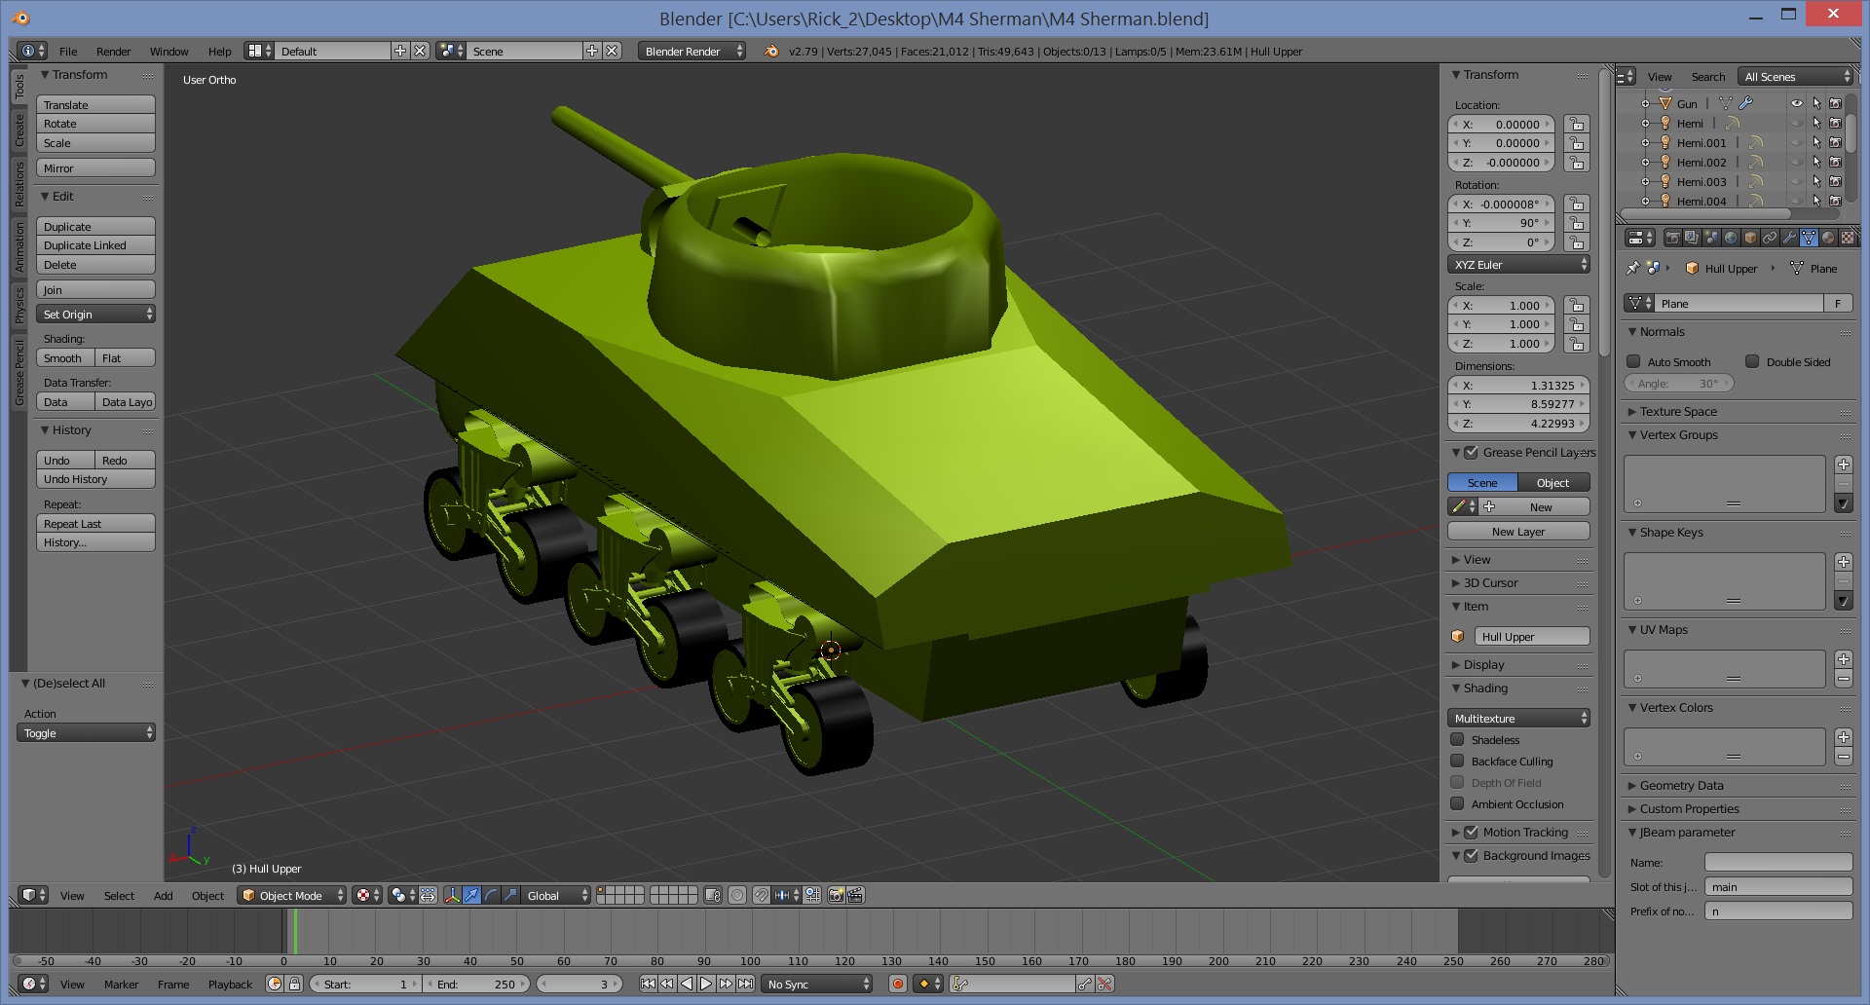The width and height of the screenshot is (1870, 1005).
Task: Jump to the first frame of timeline
Action: click(x=648, y=984)
